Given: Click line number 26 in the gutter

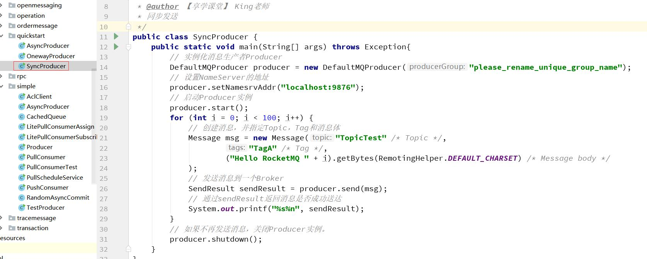Looking at the screenshot, I should [104, 189].
